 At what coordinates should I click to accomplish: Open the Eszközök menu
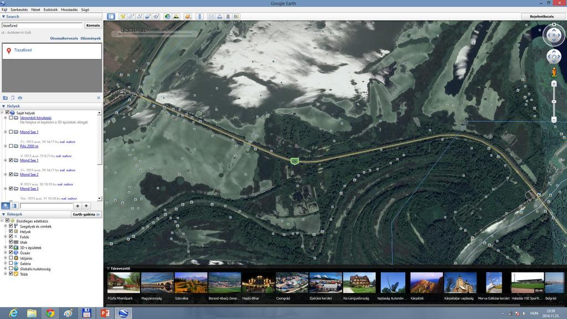[50, 10]
